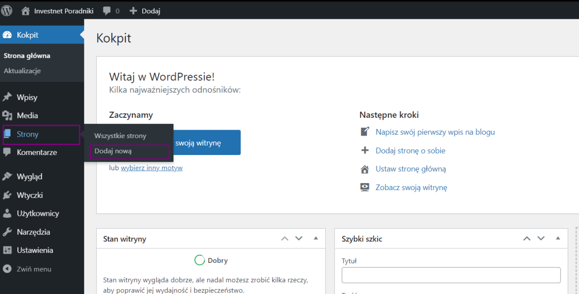Open Napisz swój pierwszy wpis na blogu
Viewport: 579px width, 294px height.
pos(435,132)
